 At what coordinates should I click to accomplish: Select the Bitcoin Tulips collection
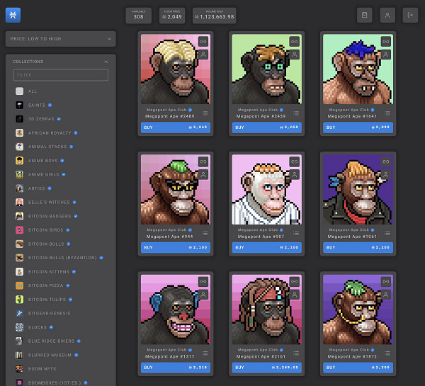click(44, 300)
